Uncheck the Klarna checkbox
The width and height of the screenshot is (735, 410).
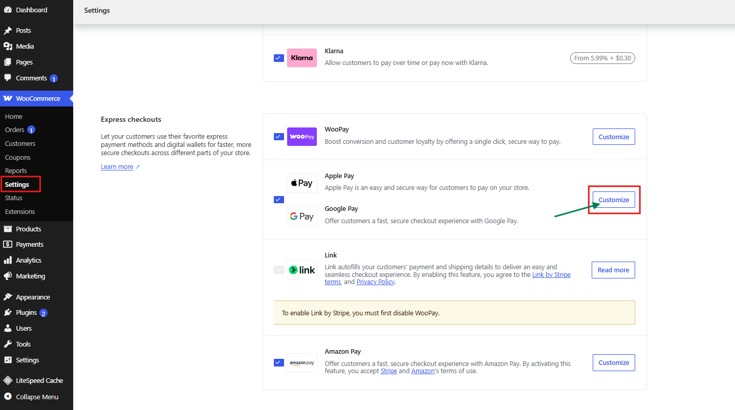279,58
